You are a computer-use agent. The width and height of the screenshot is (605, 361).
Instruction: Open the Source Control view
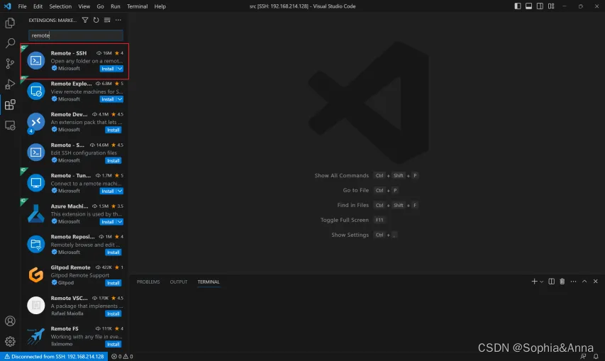pyautogui.click(x=10, y=64)
